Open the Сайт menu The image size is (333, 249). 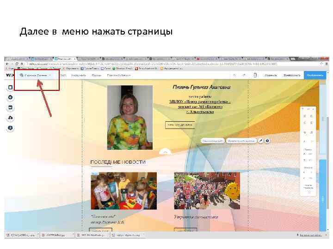pyautogui.click(x=63, y=75)
